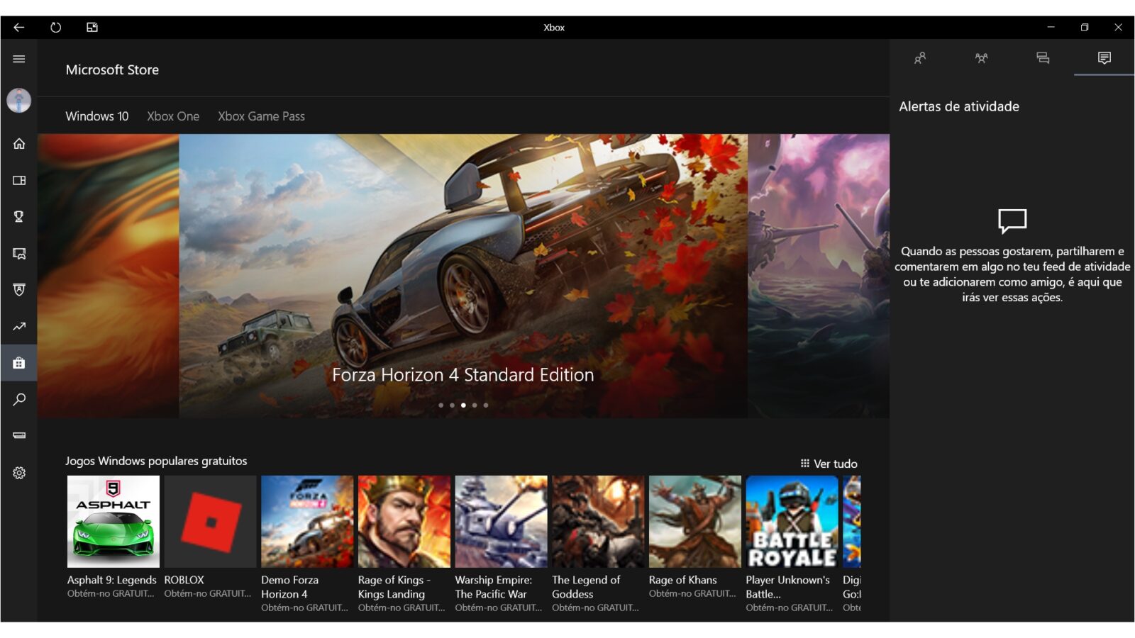Image resolution: width=1135 pixels, height=638 pixels.
Task: Open the Parties panel icon
Action: 981,58
